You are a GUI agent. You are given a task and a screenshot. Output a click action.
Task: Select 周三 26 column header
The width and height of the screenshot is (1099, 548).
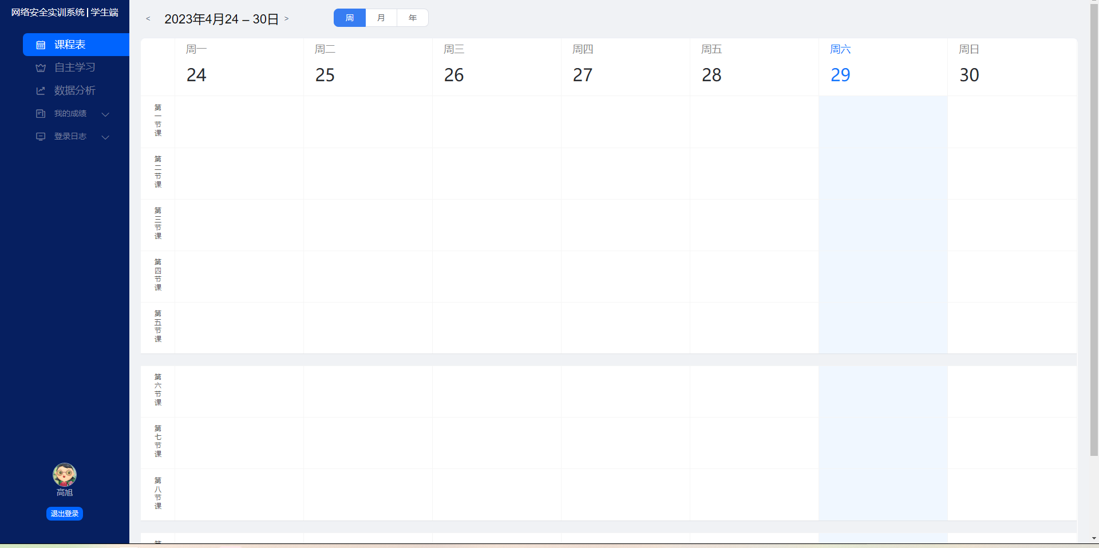pos(497,67)
